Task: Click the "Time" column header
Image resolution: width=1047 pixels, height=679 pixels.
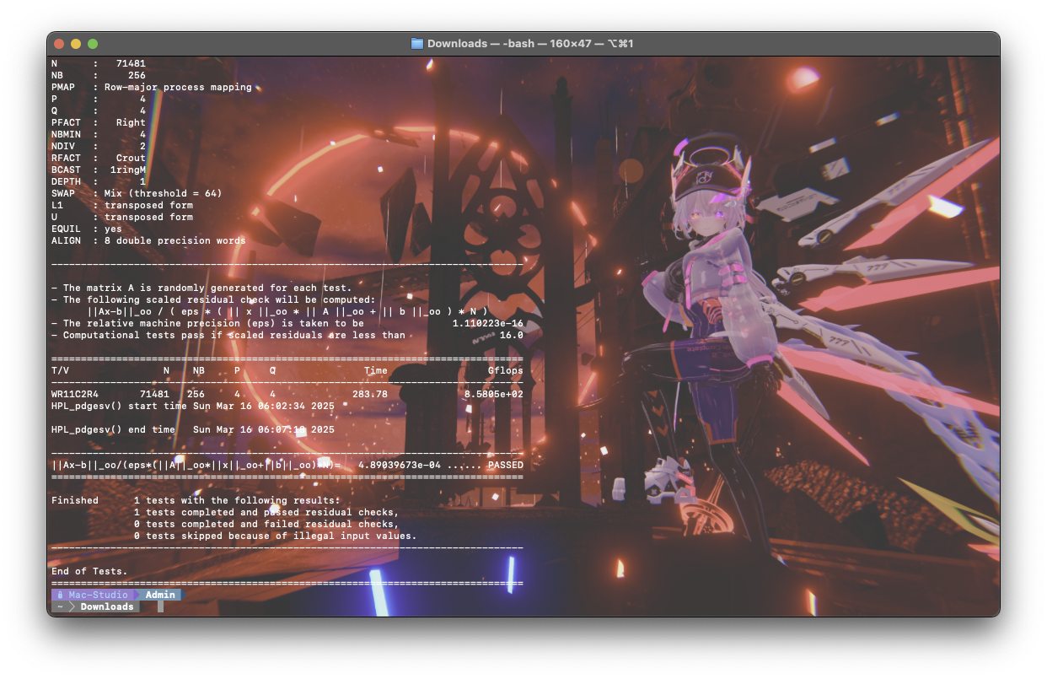Action: pyautogui.click(x=376, y=370)
